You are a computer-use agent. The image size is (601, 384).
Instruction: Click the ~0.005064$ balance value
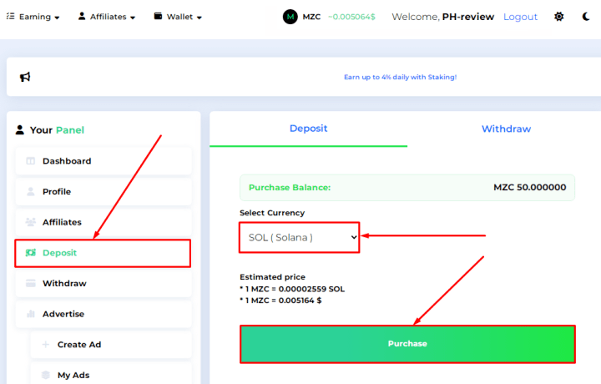(351, 17)
